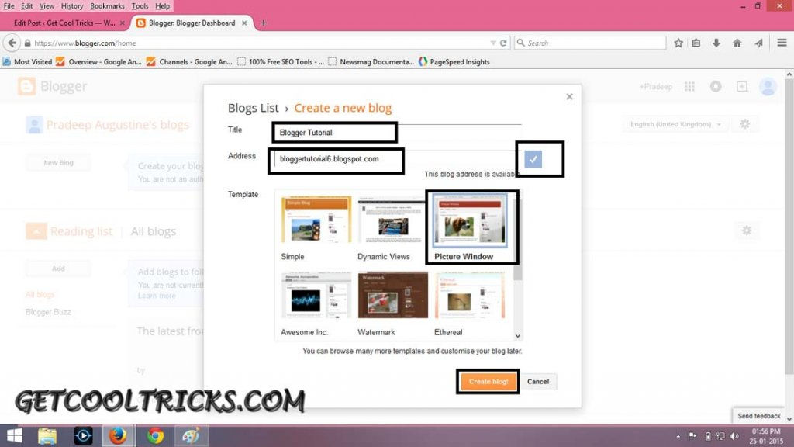The width and height of the screenshot is (794, 447).
Task: Open the Google notifications icon
Action: (716, 87)
